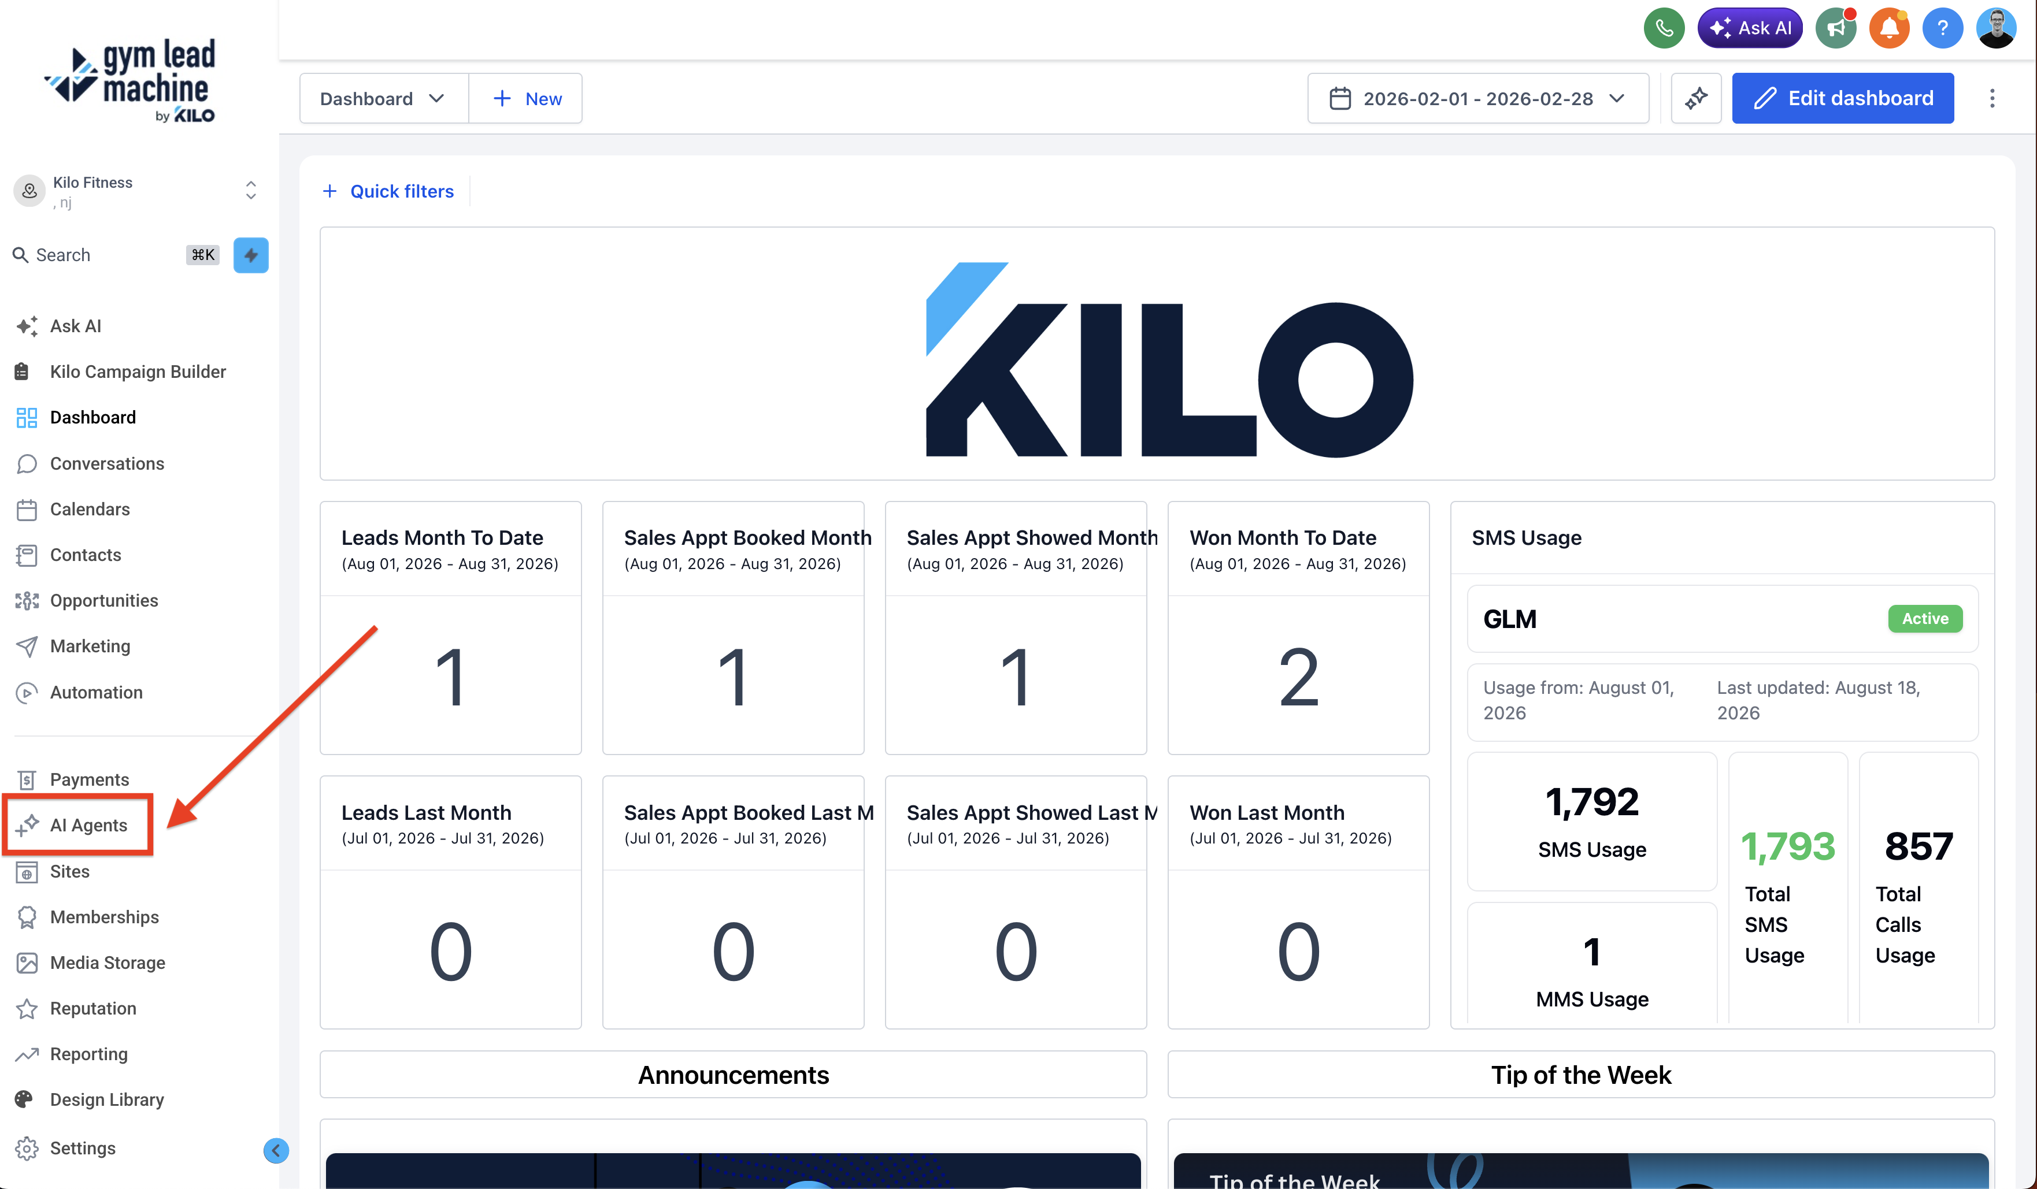Viewport: 2037px width, 1189px height.
Task: Collapse the sidebar with the arrow button
Action: coord(276,1150)
